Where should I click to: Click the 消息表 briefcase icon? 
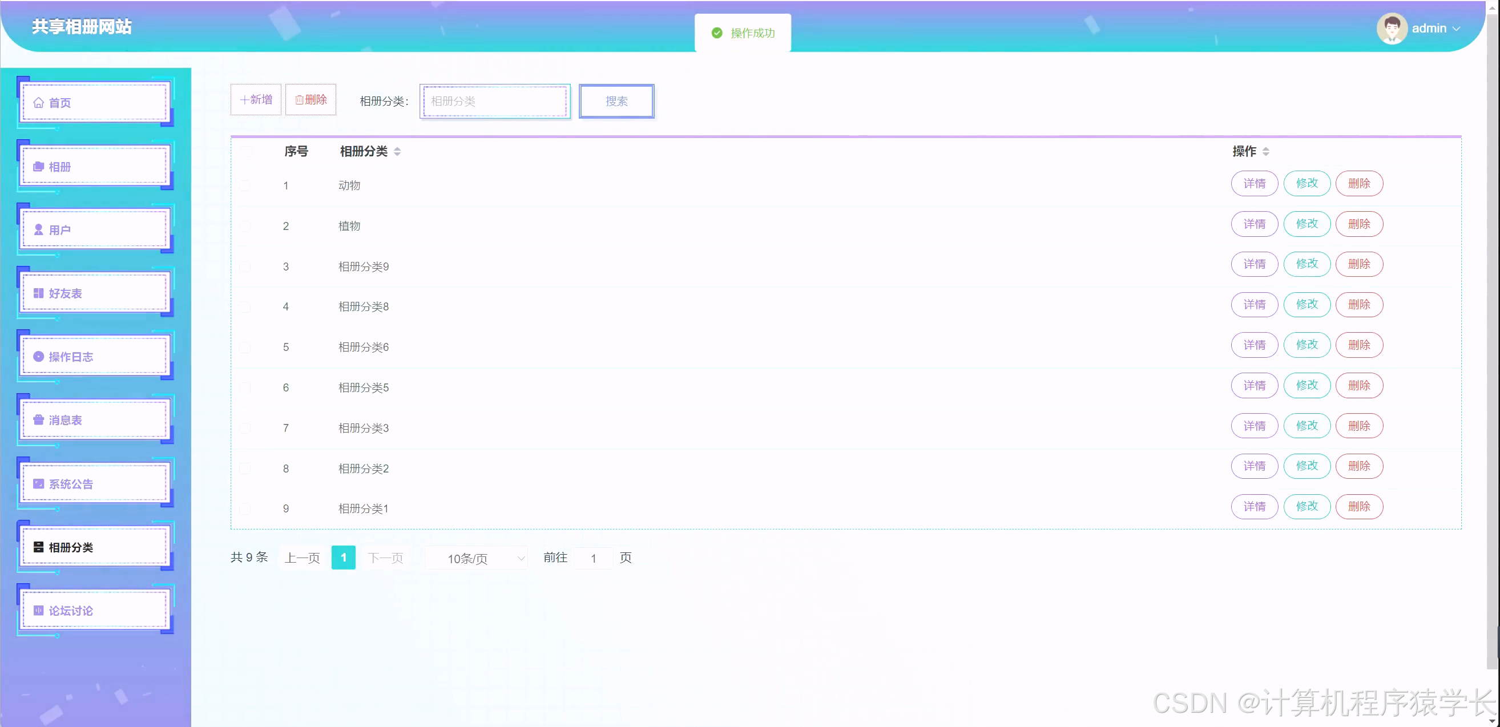point(38,420)
